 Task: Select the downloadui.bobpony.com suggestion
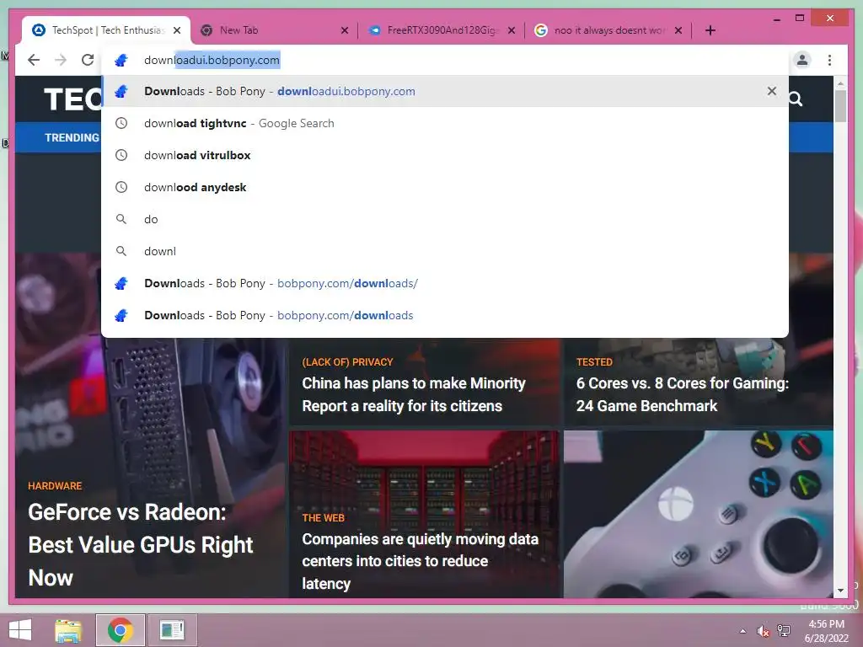[445, 91]
